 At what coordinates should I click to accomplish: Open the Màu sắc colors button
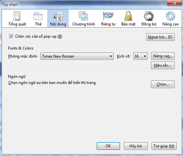tap(163, 65)
